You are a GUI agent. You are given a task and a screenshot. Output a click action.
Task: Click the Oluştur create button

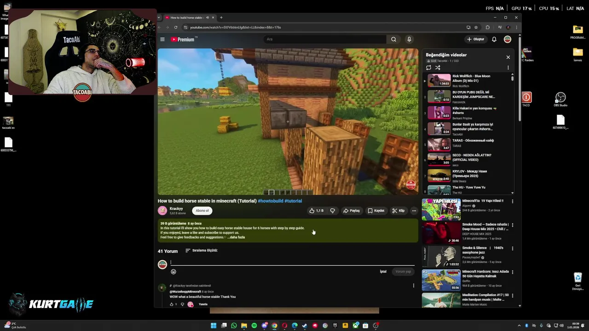(475, 40)
